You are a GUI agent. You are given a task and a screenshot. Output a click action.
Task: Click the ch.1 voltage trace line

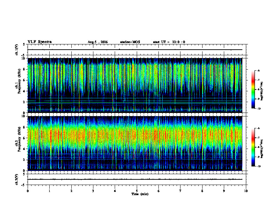point(135,50)
